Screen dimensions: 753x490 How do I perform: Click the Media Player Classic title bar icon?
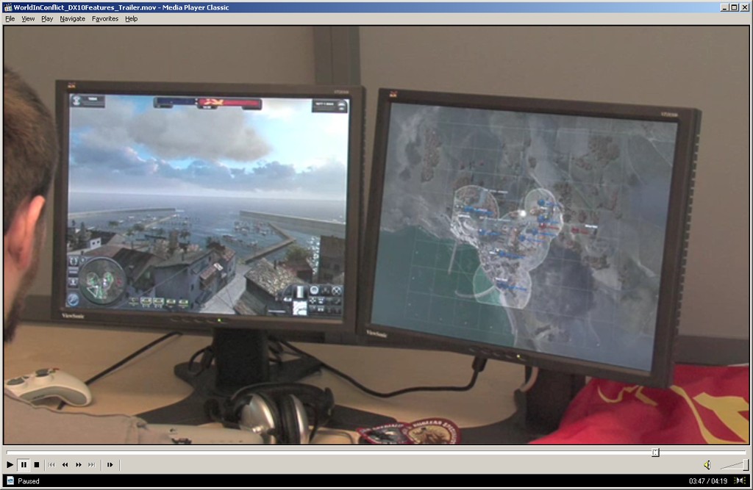(7, 7)
